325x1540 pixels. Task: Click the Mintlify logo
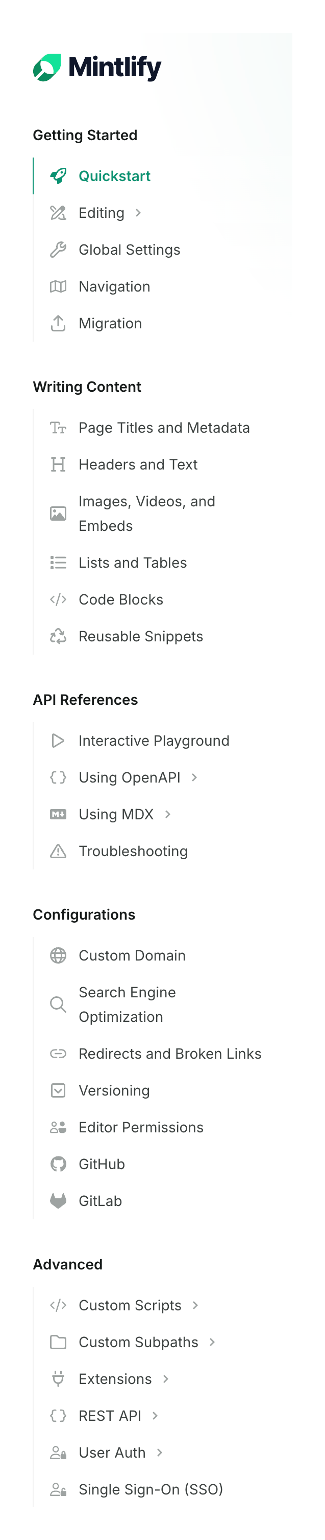point(97,66)
